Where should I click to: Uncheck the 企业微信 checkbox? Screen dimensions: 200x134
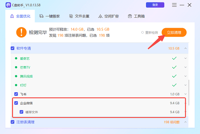(16, 103)
